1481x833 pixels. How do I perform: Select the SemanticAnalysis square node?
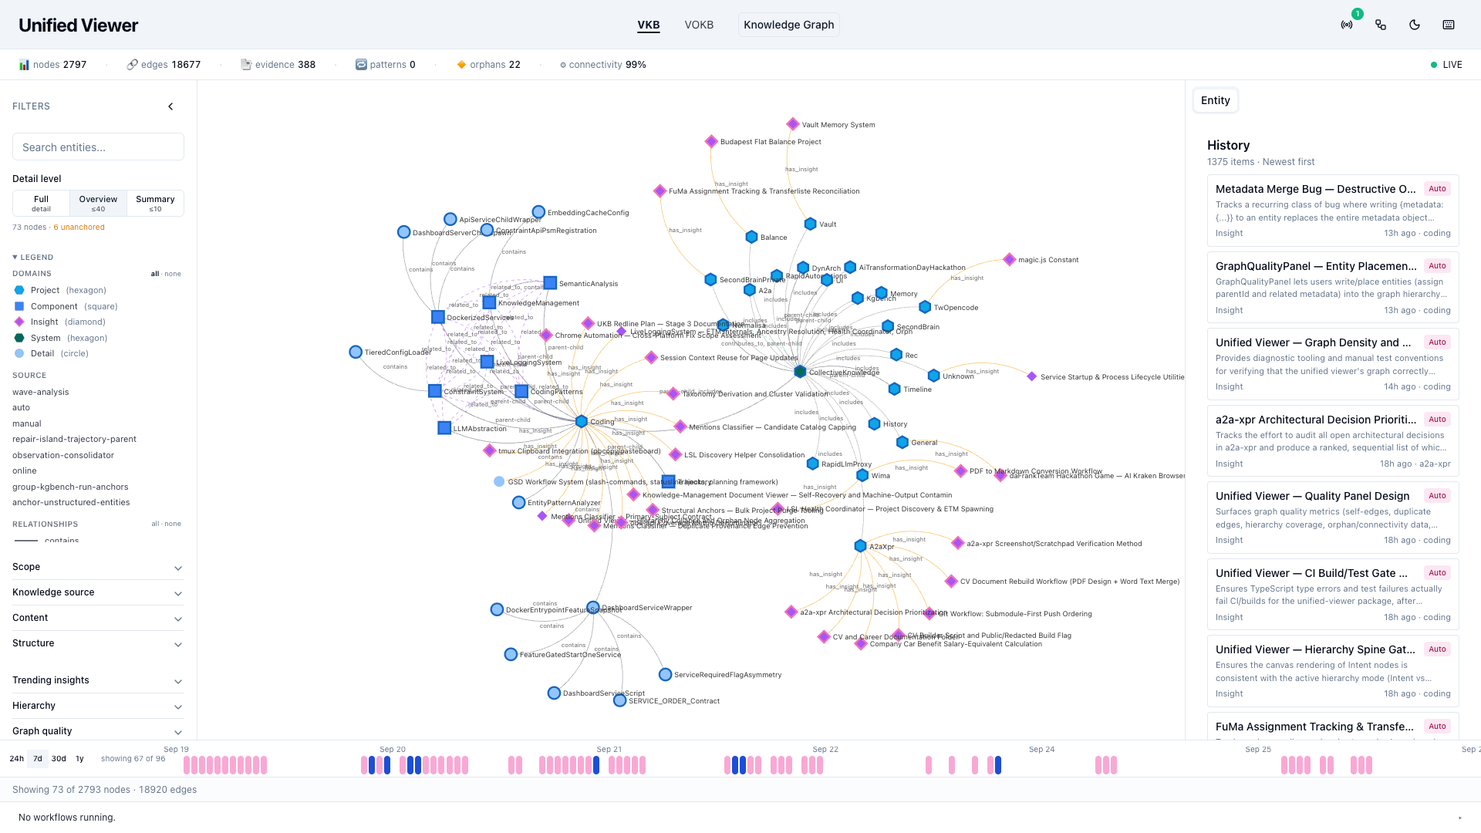550,283
